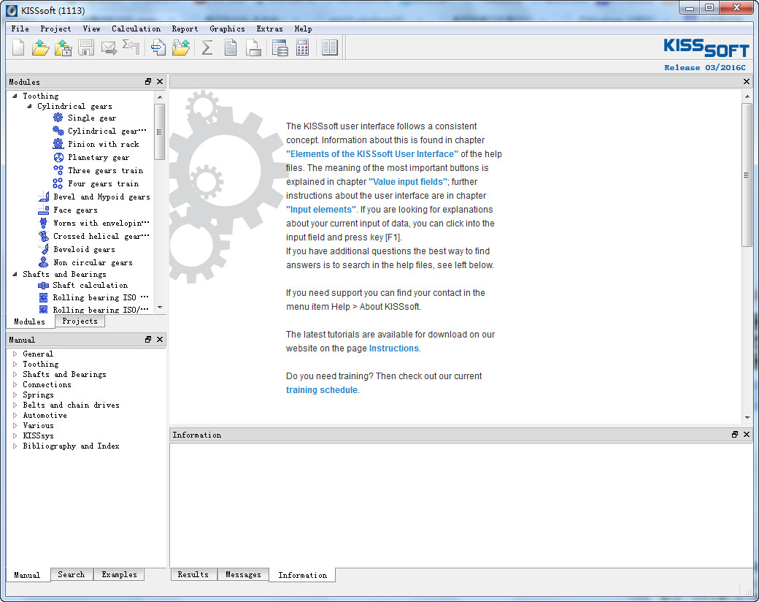759x602 pixels.
Task: Click the help content vertical scrollbar thumb
Action: pyautogui.click(x=747, y=175)
